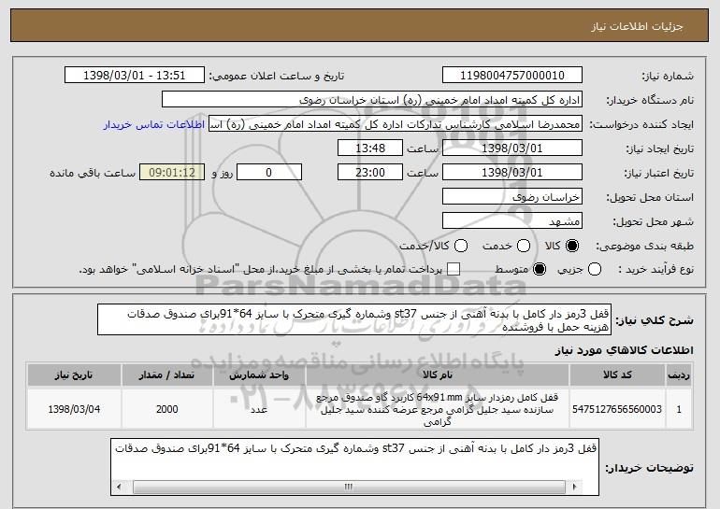Click the ساعت باقی مانده label
720x509 pixels.
click(93, 173)
